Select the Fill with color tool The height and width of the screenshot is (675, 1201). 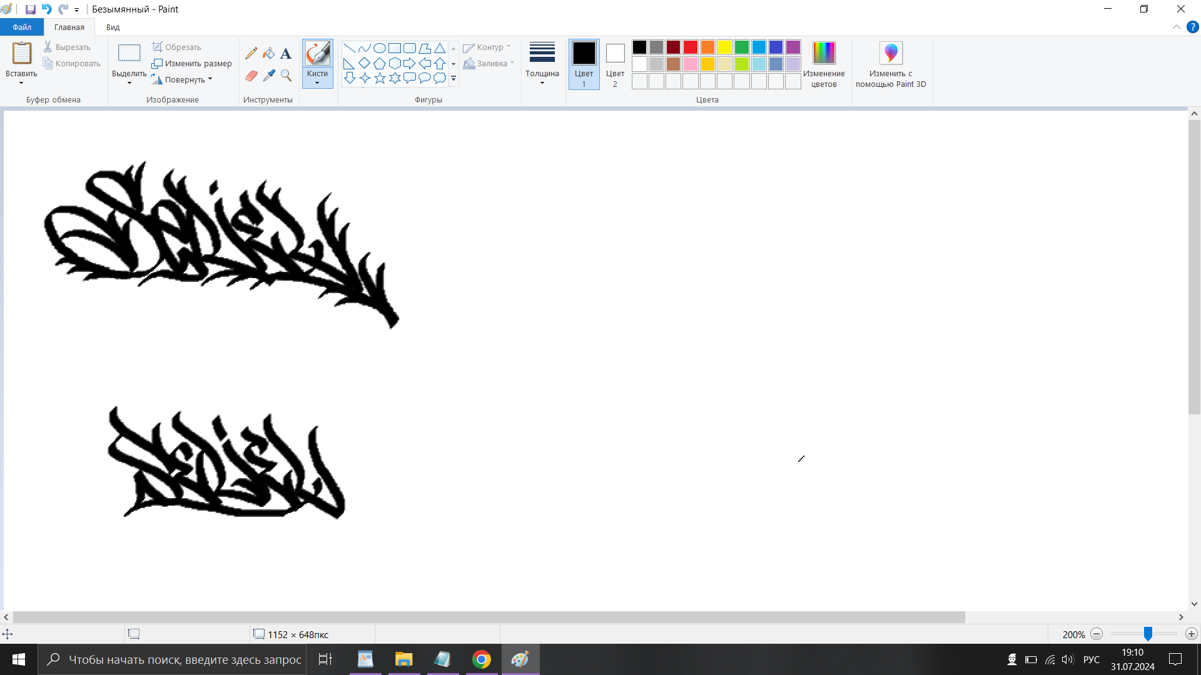pos(269,53)
